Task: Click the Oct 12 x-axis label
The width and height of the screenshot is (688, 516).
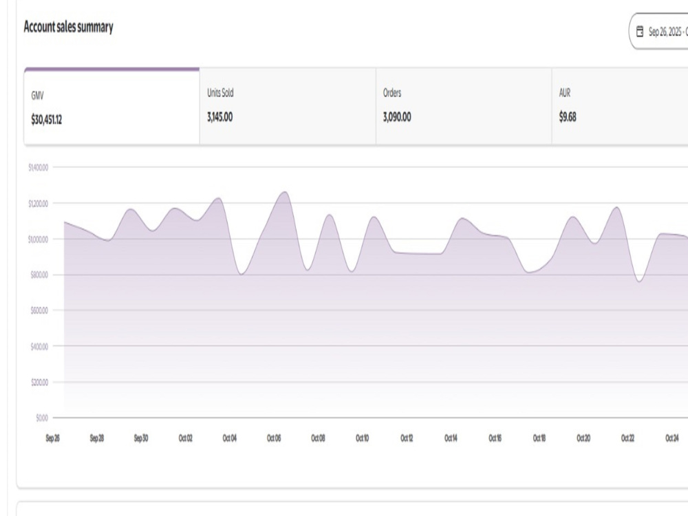Action: 407,438
